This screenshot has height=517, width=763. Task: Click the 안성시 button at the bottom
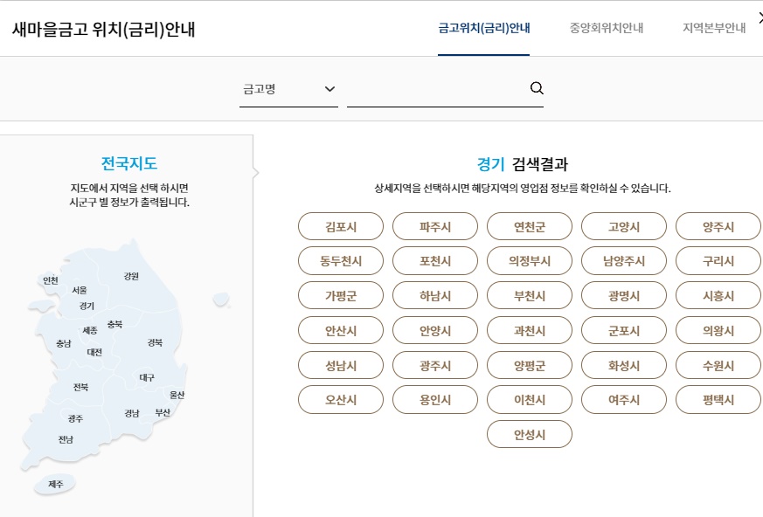point(529,434)
